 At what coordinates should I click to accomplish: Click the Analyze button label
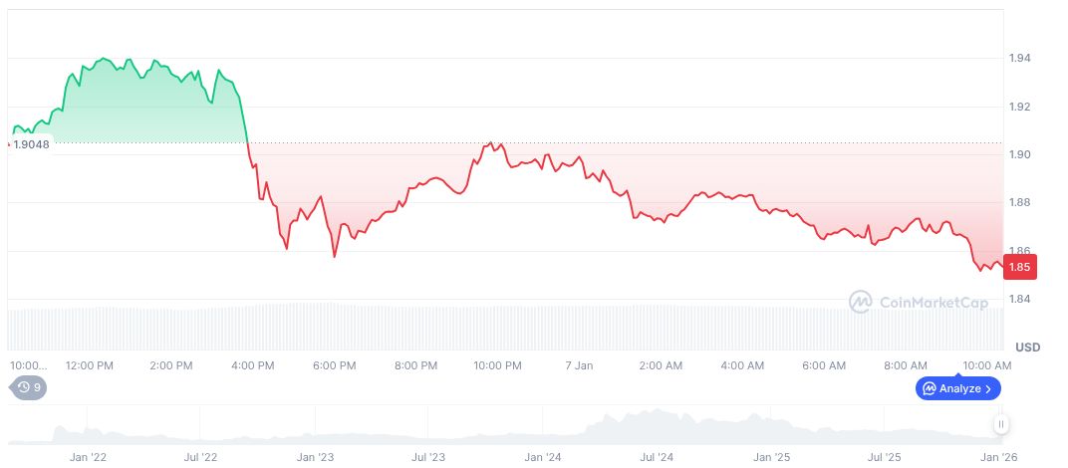click(x=960, y=388)
